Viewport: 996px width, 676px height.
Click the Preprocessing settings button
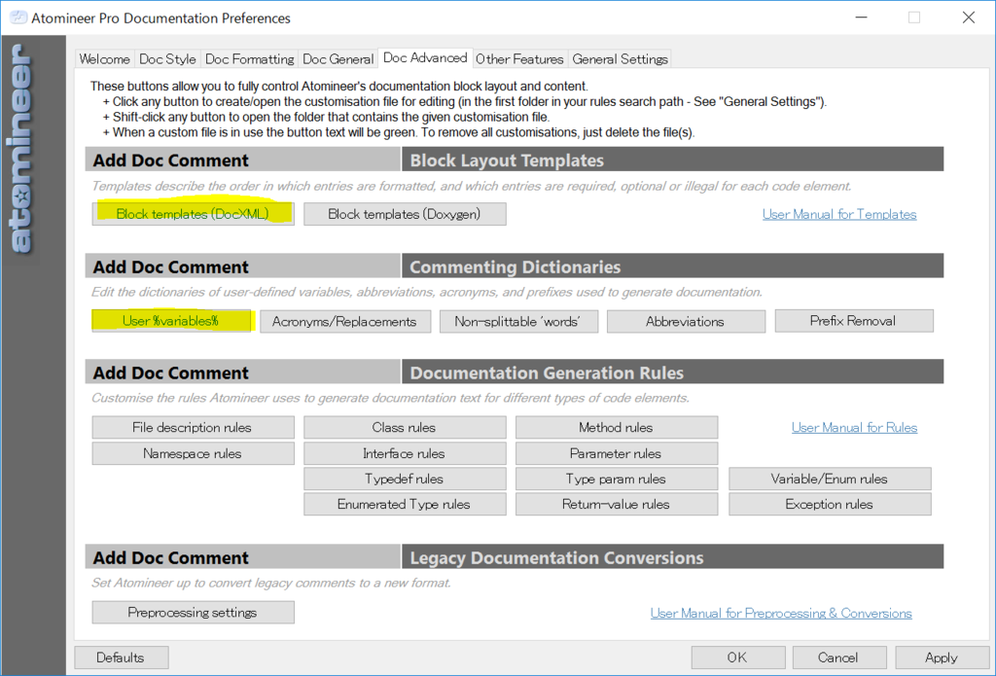point(193,613)
